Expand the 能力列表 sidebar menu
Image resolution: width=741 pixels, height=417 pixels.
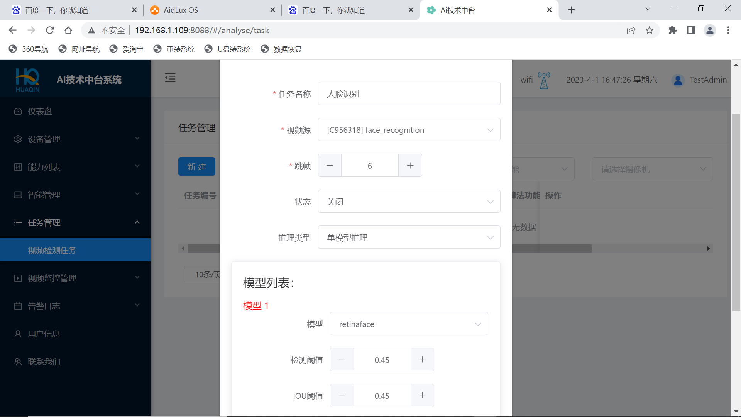coord(75,167)
